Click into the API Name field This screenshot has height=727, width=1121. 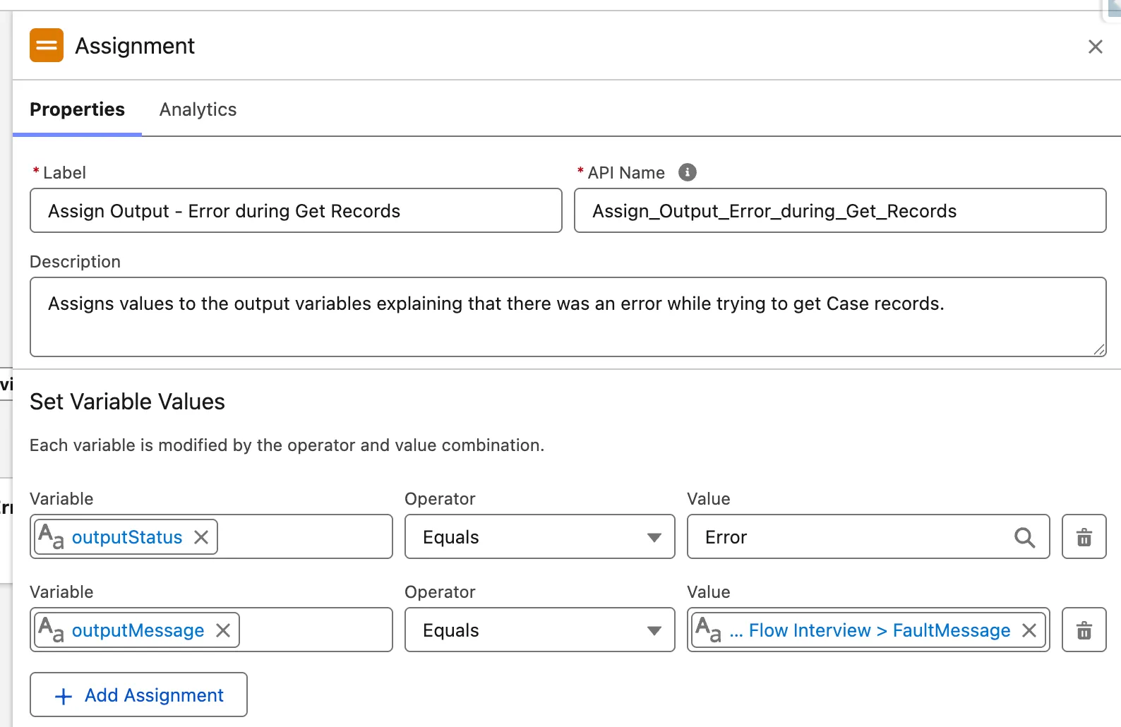coord(839,211)
